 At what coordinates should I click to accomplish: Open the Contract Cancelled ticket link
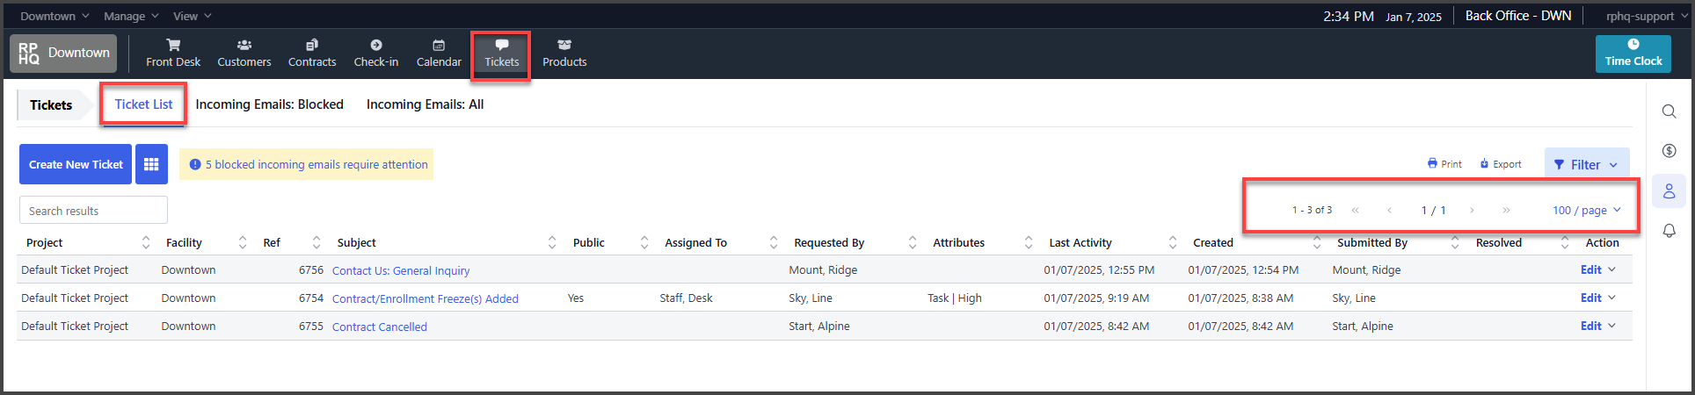pyautogui.click(x=380, y=327)
